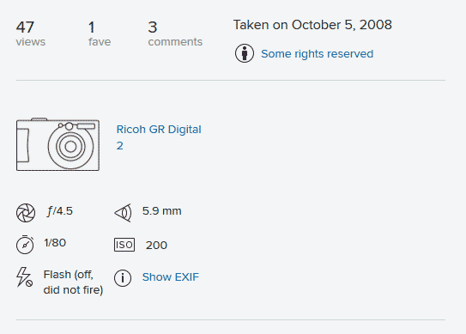
Task: Click the Flash (off, did not fire) text
Action: tap(73, 282)
